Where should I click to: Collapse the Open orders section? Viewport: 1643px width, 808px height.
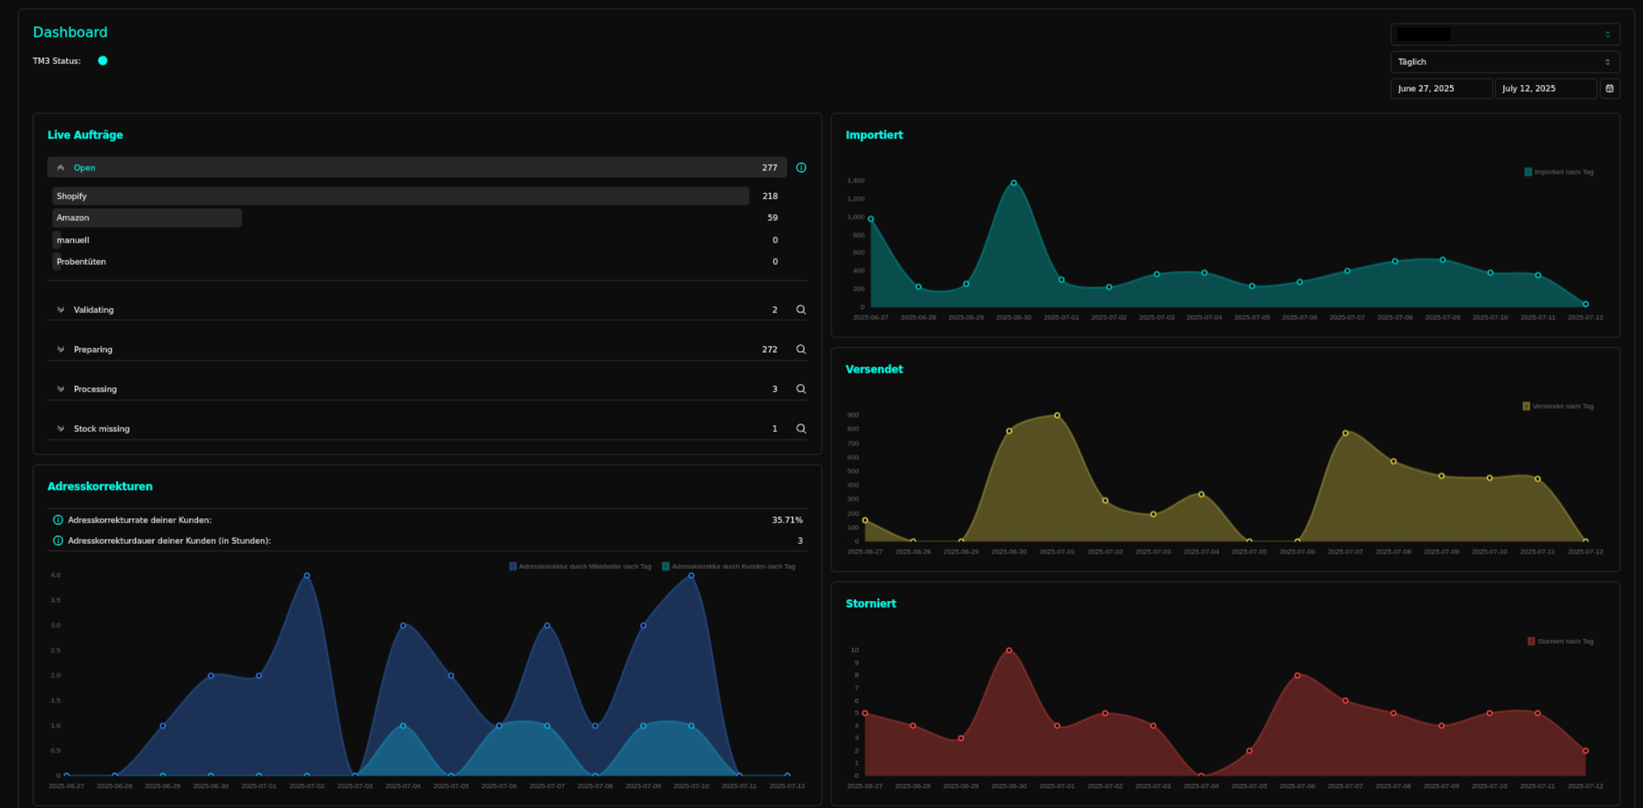coord(61,168)
